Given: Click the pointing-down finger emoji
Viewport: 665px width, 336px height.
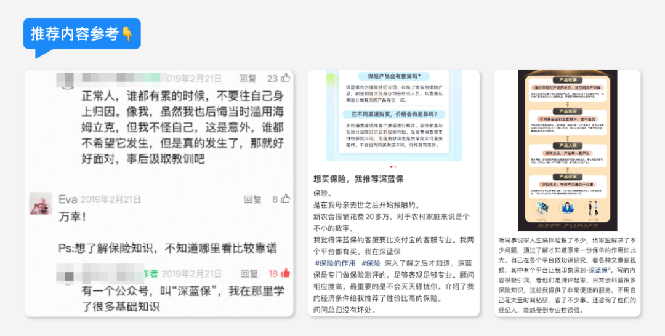Looking at the screenshot, I should pyautogui.click(x=127, y=34).
